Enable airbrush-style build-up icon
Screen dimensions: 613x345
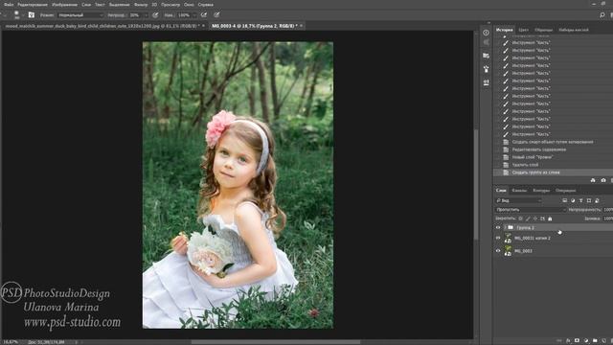(204, 15)
